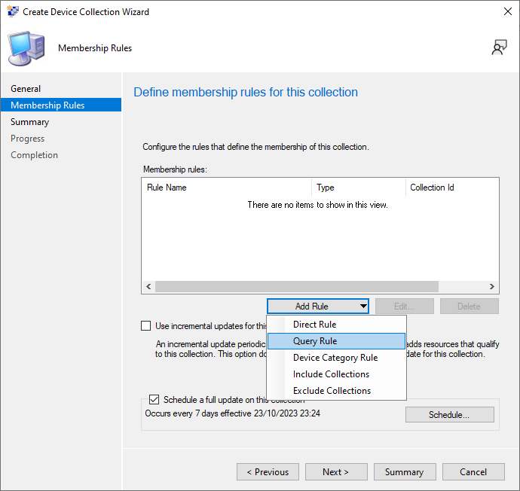Choose Exclude Collections menu entry
This screenshot has height=491, width=520.
coord(332,391)
